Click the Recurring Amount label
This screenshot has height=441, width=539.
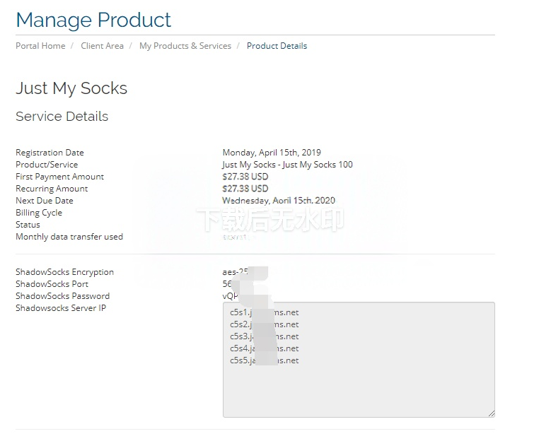pos(52,189)
